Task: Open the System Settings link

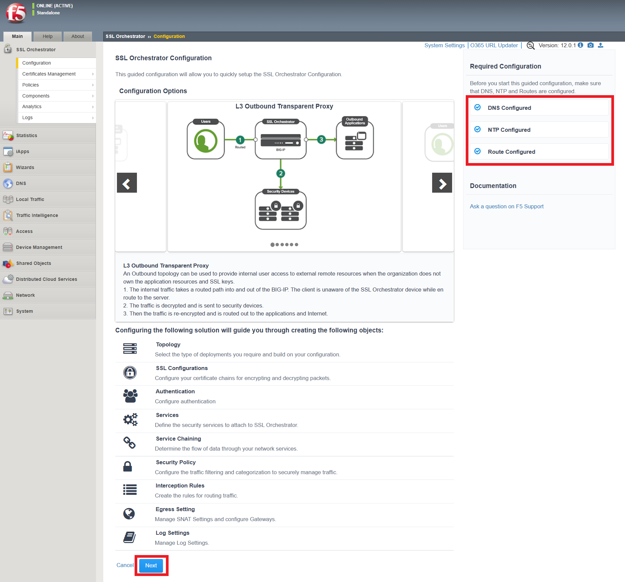Action: coord(444,45)
